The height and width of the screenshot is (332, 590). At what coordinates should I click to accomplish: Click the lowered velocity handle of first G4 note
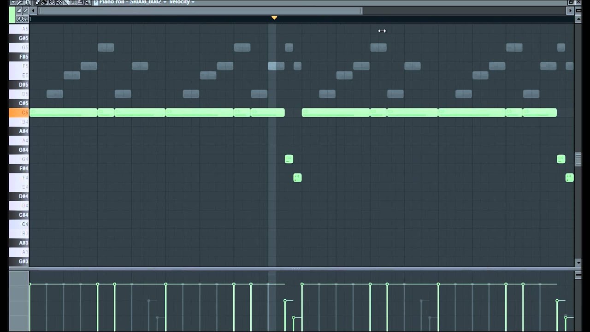[x=285, y=301]
